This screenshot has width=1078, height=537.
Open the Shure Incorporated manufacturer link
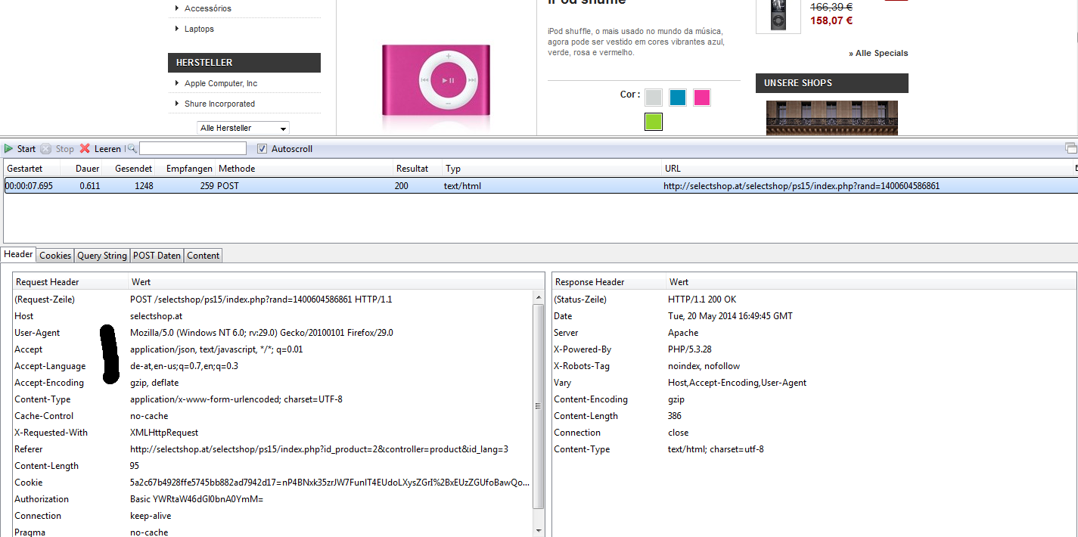click(x=219, y=104)
